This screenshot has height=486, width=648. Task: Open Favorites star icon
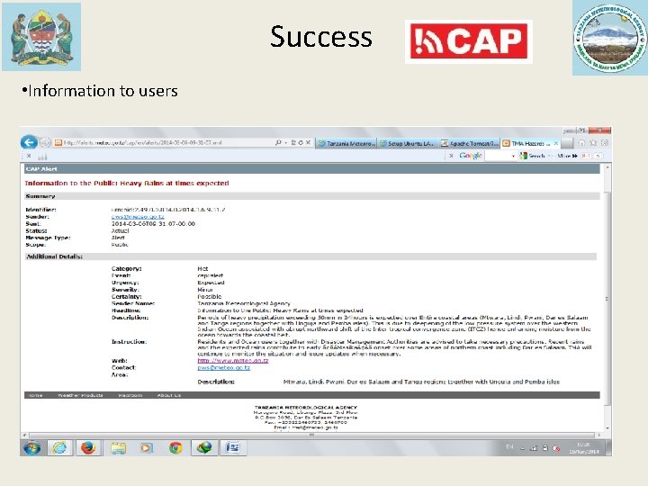coord(593,143)
